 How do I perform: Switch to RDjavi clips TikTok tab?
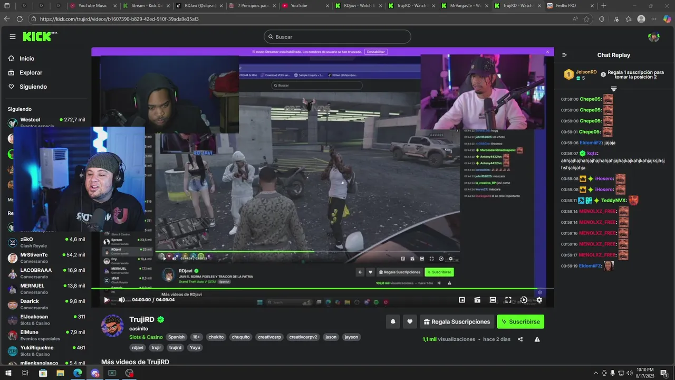click(x=198, y=5)
